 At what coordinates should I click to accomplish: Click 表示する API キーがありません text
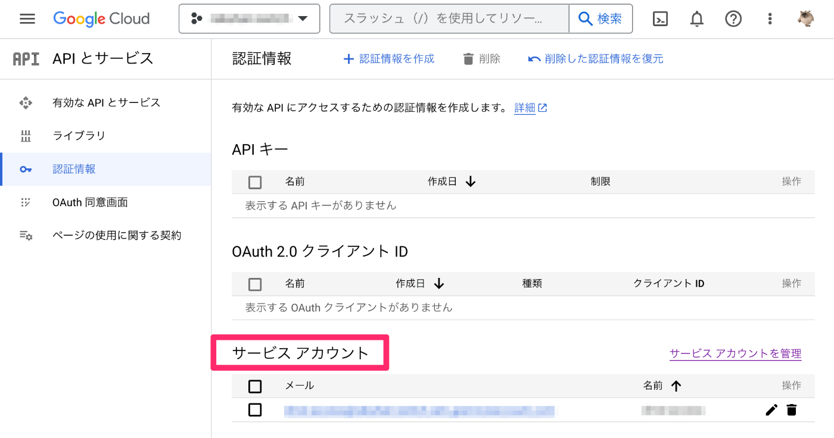tap(320, 205)
